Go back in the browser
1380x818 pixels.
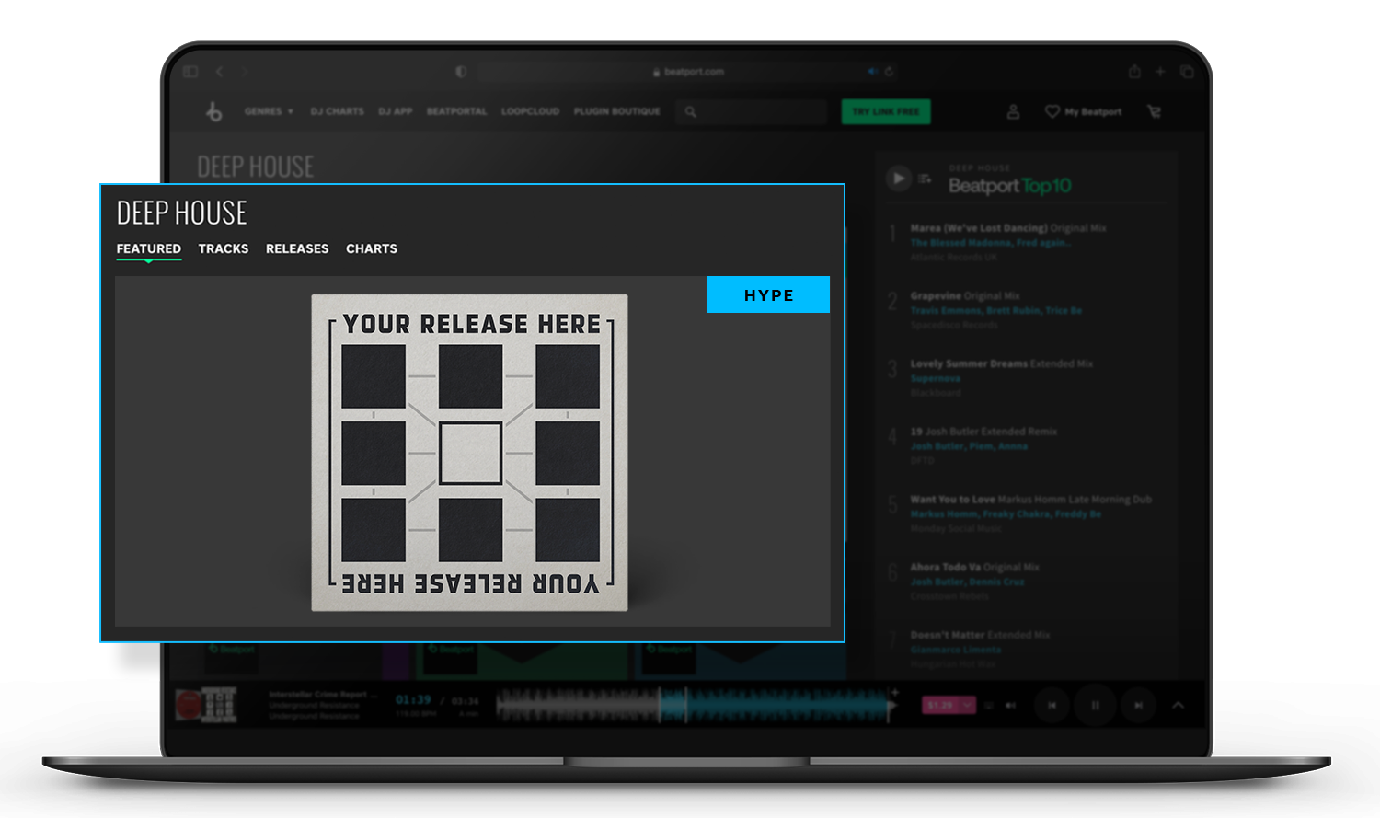pos(219,72)
